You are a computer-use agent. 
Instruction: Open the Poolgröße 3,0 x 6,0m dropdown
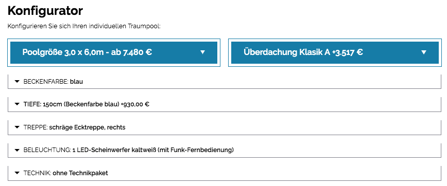(x=114, y=52)
